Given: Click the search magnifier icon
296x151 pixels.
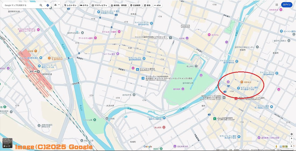Looking at the screenshot, I should pyautogui.click(x=41, y=5).
